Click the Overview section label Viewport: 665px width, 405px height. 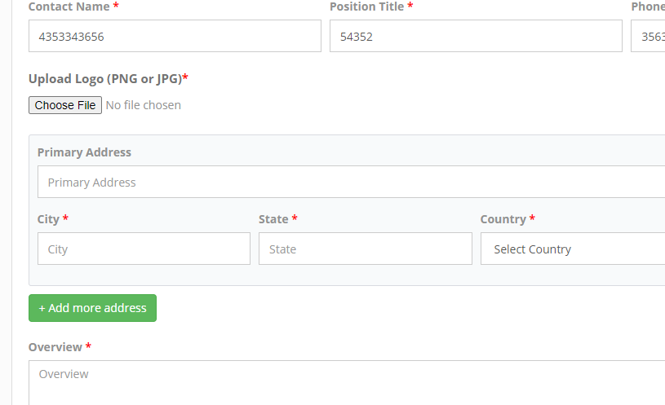click(55, 347)
